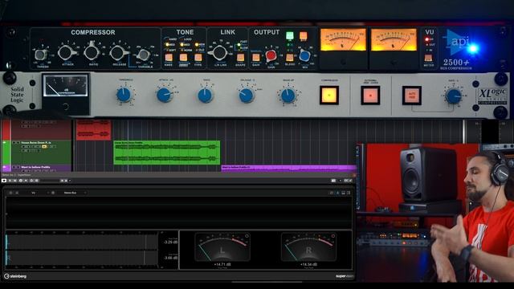Toggle the Output Gain auto button
Image resolution: width=514 pixels, height=289 pixels.
(x=255, y=58)
